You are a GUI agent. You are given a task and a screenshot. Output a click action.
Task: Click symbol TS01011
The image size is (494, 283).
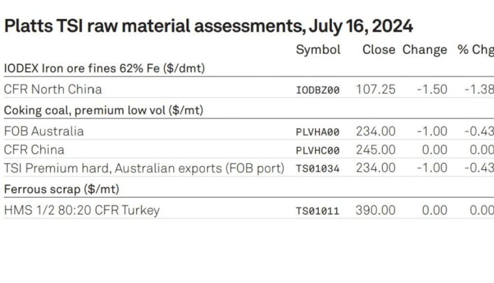point(317,211)
